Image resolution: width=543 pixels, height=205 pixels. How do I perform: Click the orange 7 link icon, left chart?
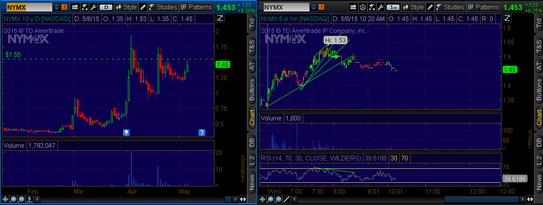(64, 7)
